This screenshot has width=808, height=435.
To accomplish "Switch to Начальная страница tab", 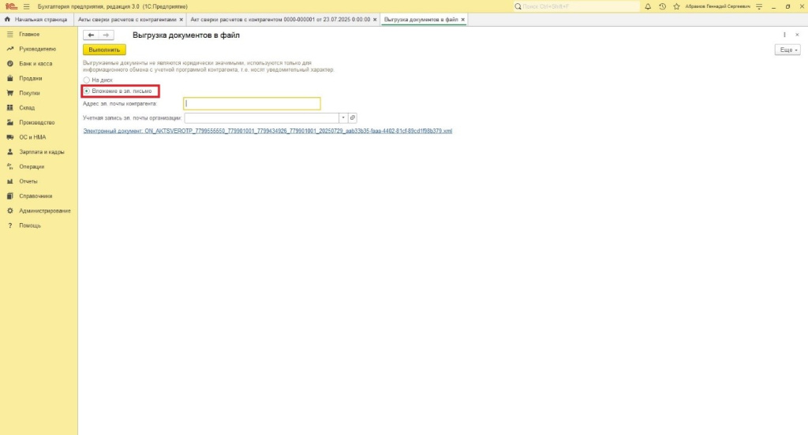I will [x=36, y=19].
